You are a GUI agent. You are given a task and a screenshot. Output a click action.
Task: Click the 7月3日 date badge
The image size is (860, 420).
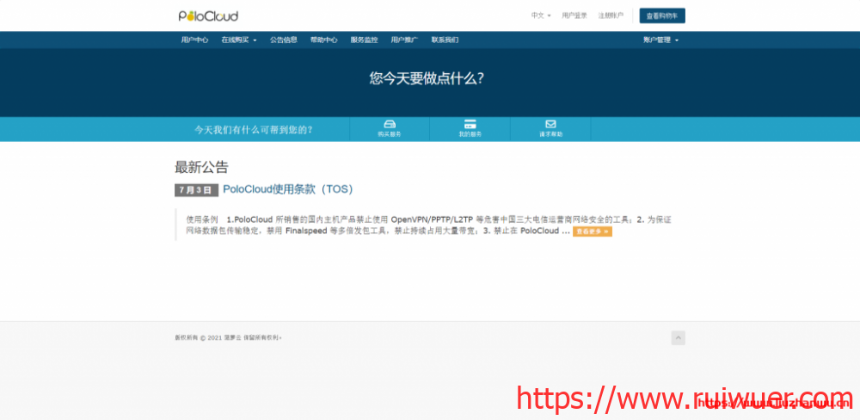194,190
